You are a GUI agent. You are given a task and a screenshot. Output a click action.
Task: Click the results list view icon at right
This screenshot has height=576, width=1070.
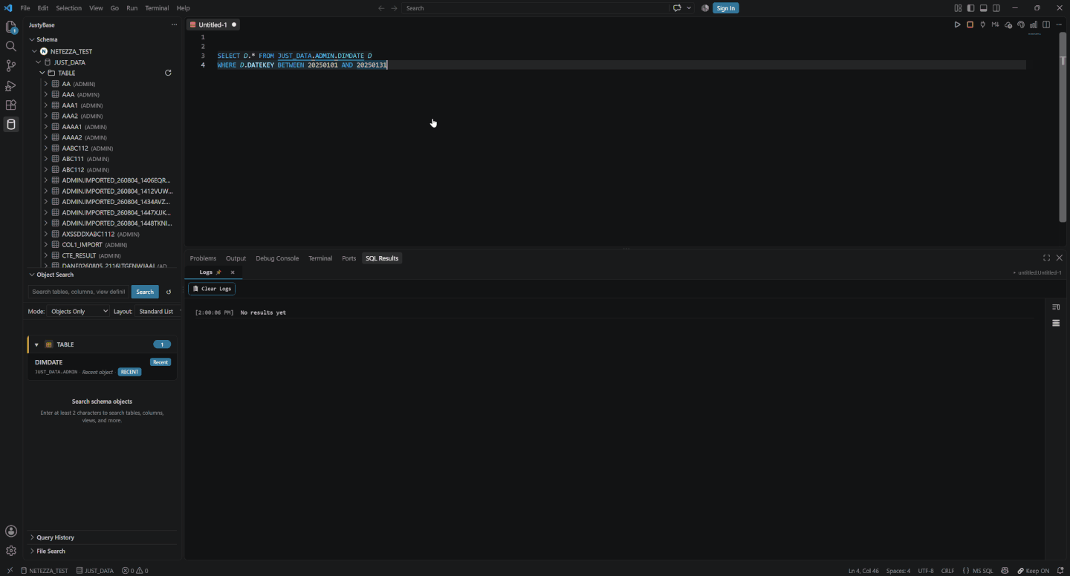(x=1056, y=323)
